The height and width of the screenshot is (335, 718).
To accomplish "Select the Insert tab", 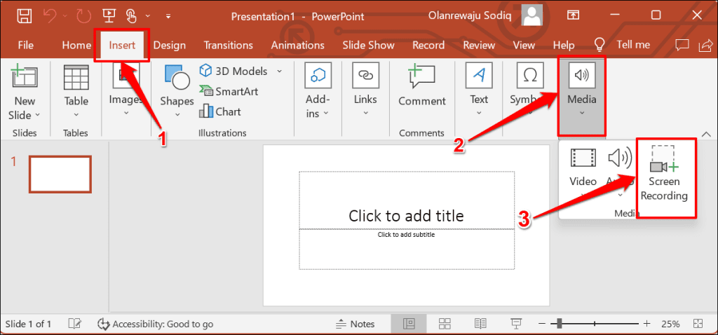I will (x=122, y=46).
